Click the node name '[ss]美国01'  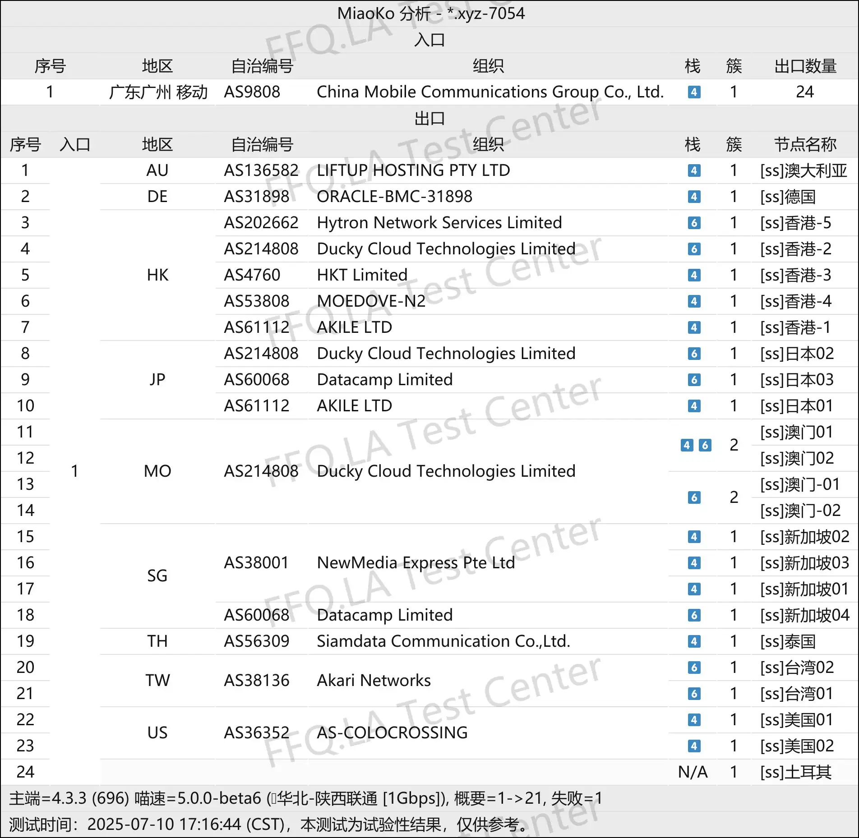pos(797,720)
